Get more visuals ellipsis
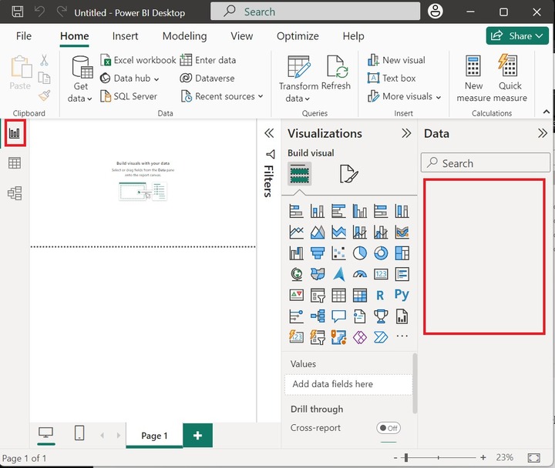The height and width of the screenshot is (468, 555). click(402, 336)
